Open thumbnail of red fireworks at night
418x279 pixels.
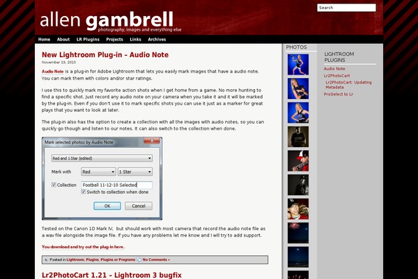pyautogui.click(x=298, y=233)
